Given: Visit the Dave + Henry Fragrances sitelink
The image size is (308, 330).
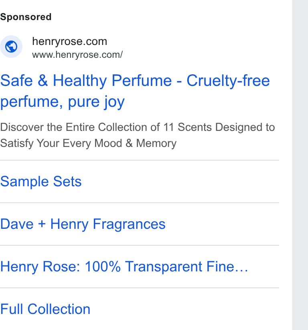Looking at the screenshot, I should 83,224.
